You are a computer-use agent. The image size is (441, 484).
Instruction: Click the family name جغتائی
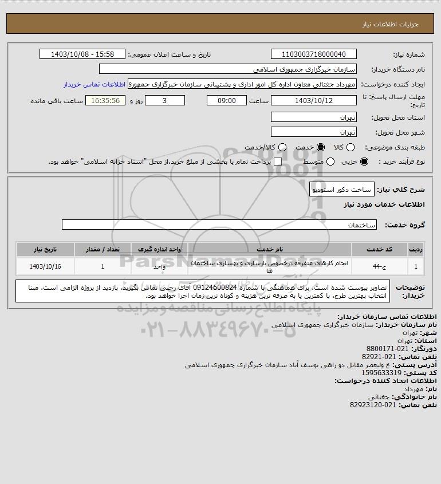click(379, 397)
